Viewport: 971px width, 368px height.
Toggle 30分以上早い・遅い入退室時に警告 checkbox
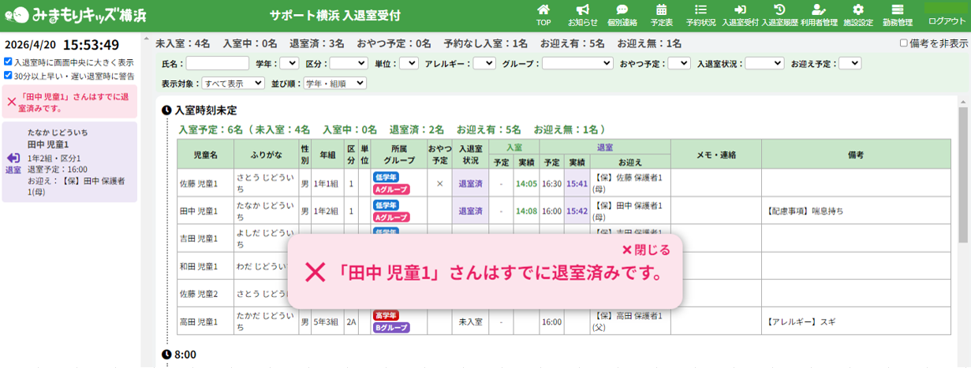point(8,76)
